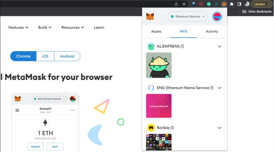Open the ALIENFRENS alien NFT thumbnail
This screenshot has width=274, height=152.
[x=159, y=65]
